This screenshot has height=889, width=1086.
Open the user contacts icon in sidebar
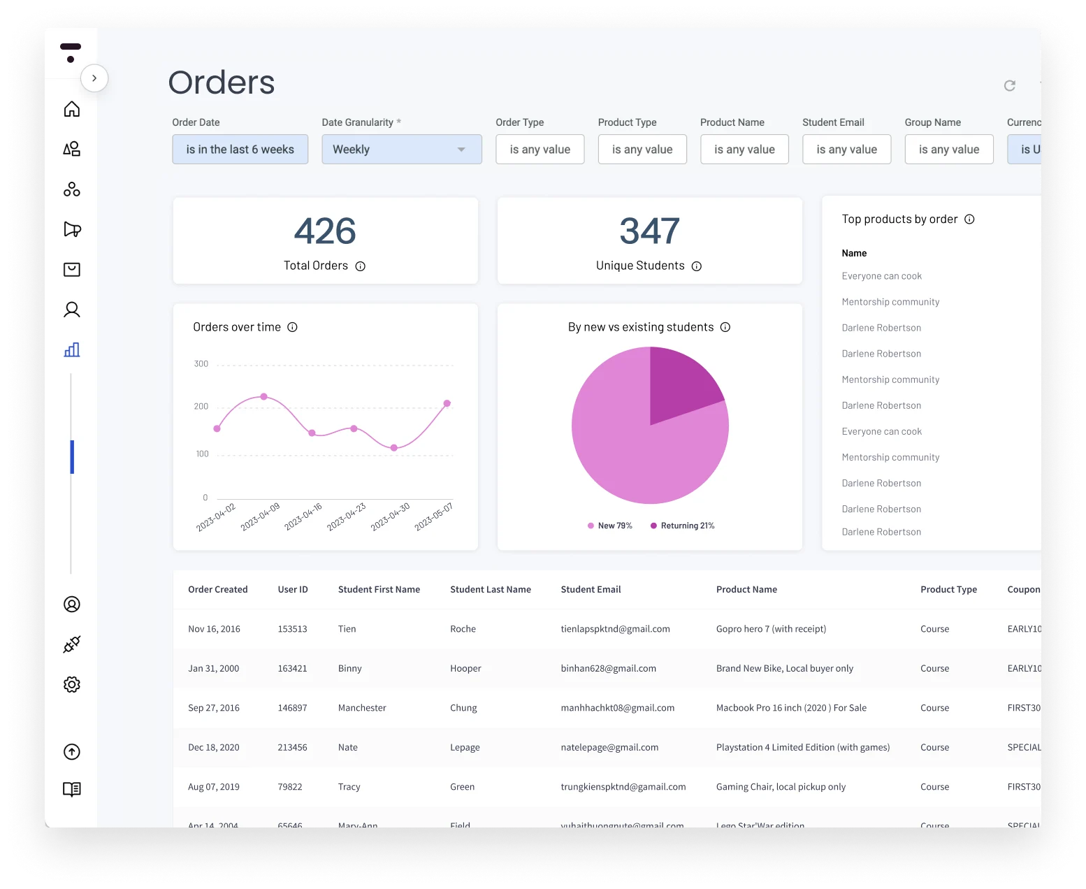[72, 310]
